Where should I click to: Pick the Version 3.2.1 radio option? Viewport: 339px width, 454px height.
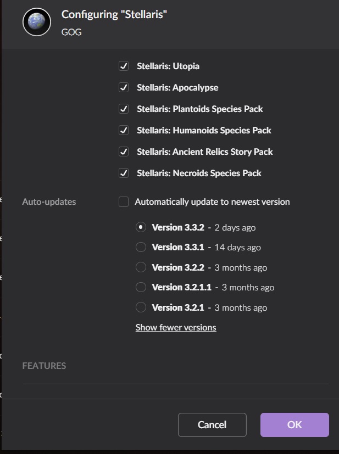[x=141, y=307]
